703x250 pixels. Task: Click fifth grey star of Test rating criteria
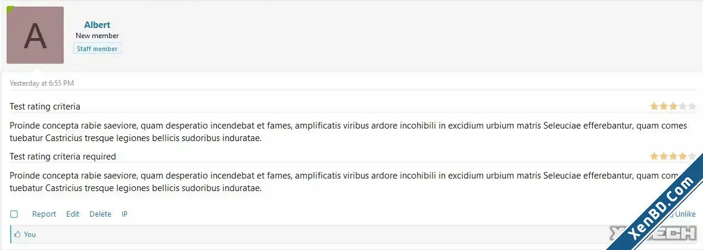point(692,106)
